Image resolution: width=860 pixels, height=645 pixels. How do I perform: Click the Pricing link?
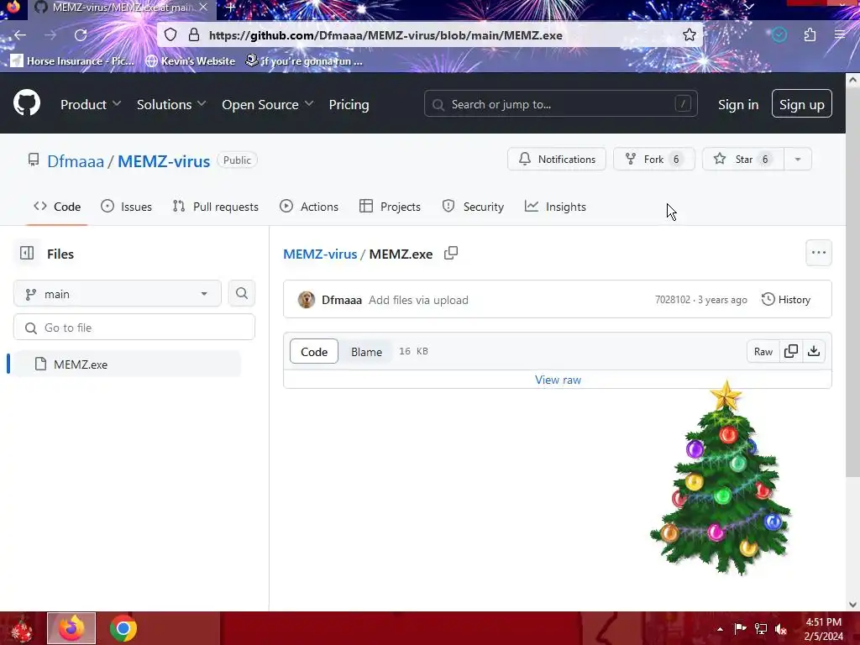pos(349,104)
